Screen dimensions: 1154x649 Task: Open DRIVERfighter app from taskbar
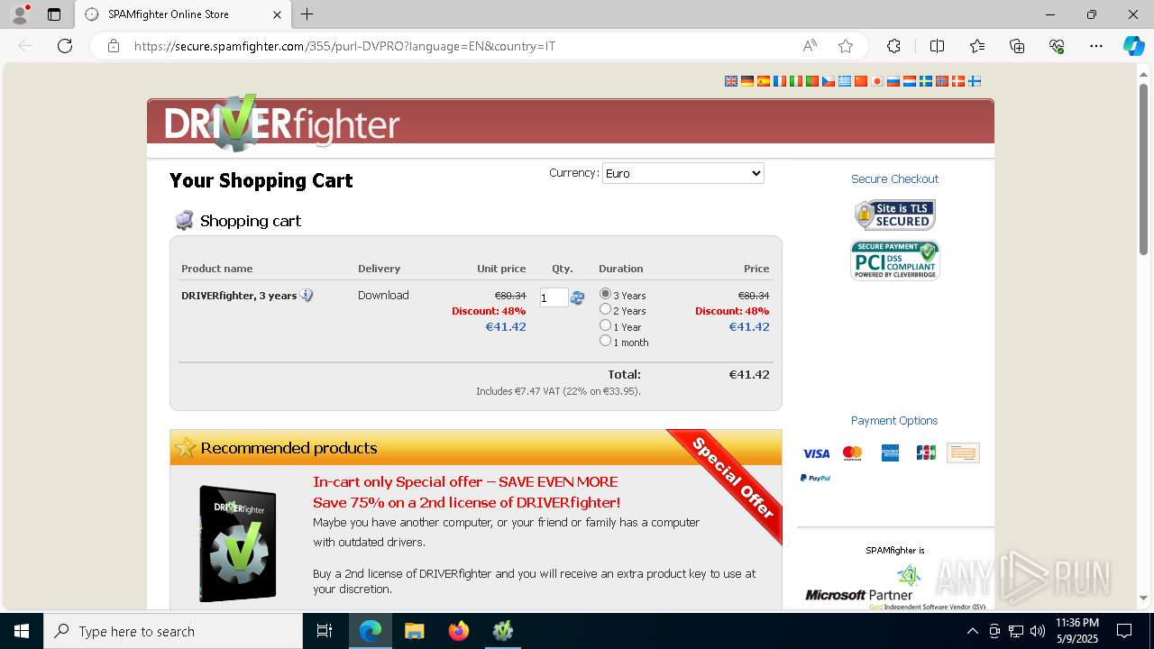click(503, 631)
